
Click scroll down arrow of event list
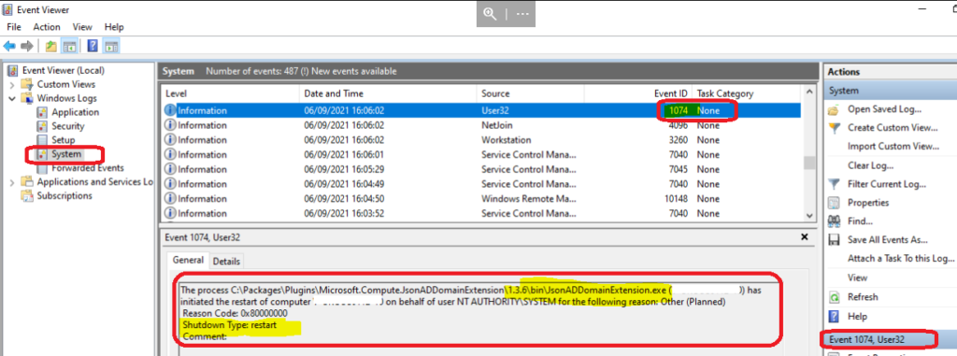tap(809, 215)
